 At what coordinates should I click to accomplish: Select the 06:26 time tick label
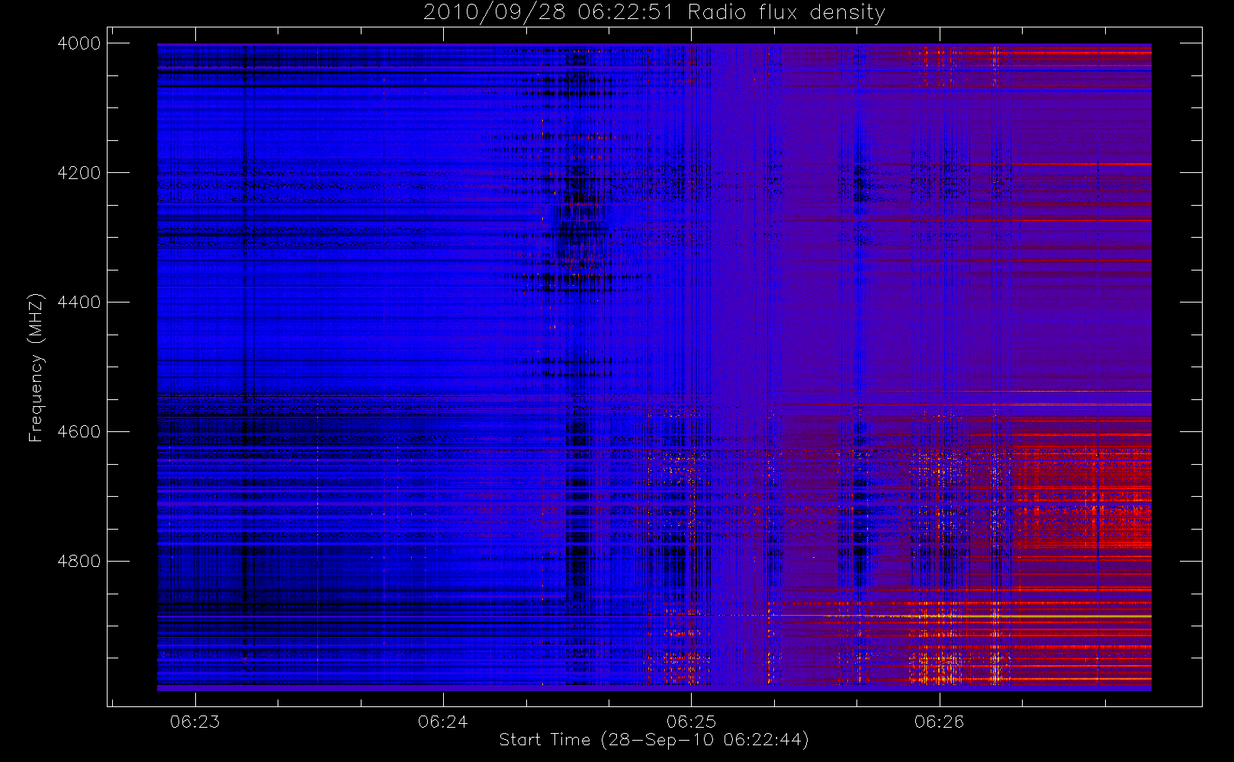coord(939,722)
